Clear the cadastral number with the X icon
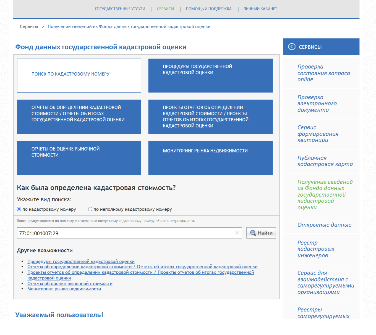This screenshot has width=376, height=335. coord(237,233)
